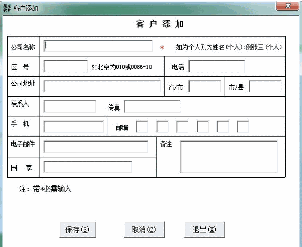Click the 传真 label

(x=114, y=107)
